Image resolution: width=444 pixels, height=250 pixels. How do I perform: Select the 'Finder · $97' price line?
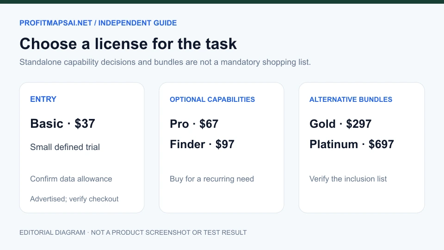click(x=202, y=144)
